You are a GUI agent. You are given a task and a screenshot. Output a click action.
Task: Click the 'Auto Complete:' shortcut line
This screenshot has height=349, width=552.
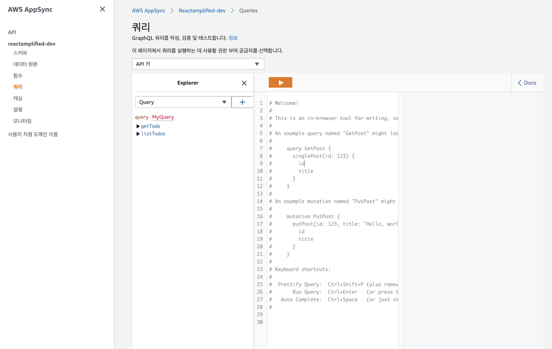point(334,299)
